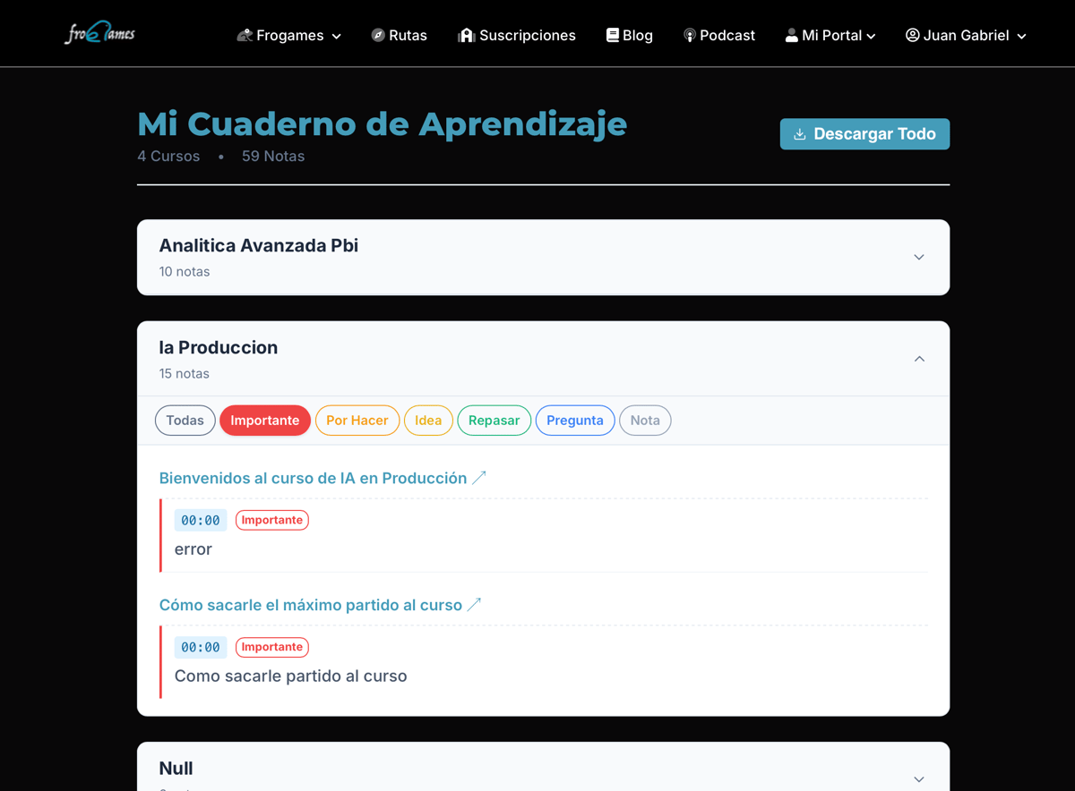Click the Frogames frog logo
Screen dimensions: 1075x791
tap(99, 33)
